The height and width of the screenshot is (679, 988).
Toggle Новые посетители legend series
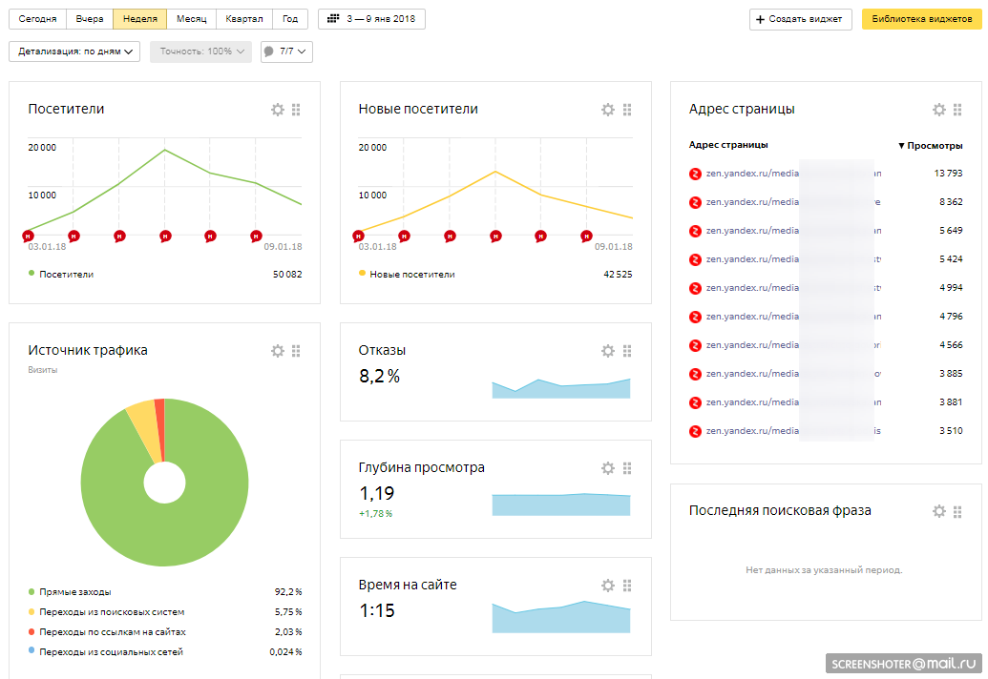click(x=411, y=274)
